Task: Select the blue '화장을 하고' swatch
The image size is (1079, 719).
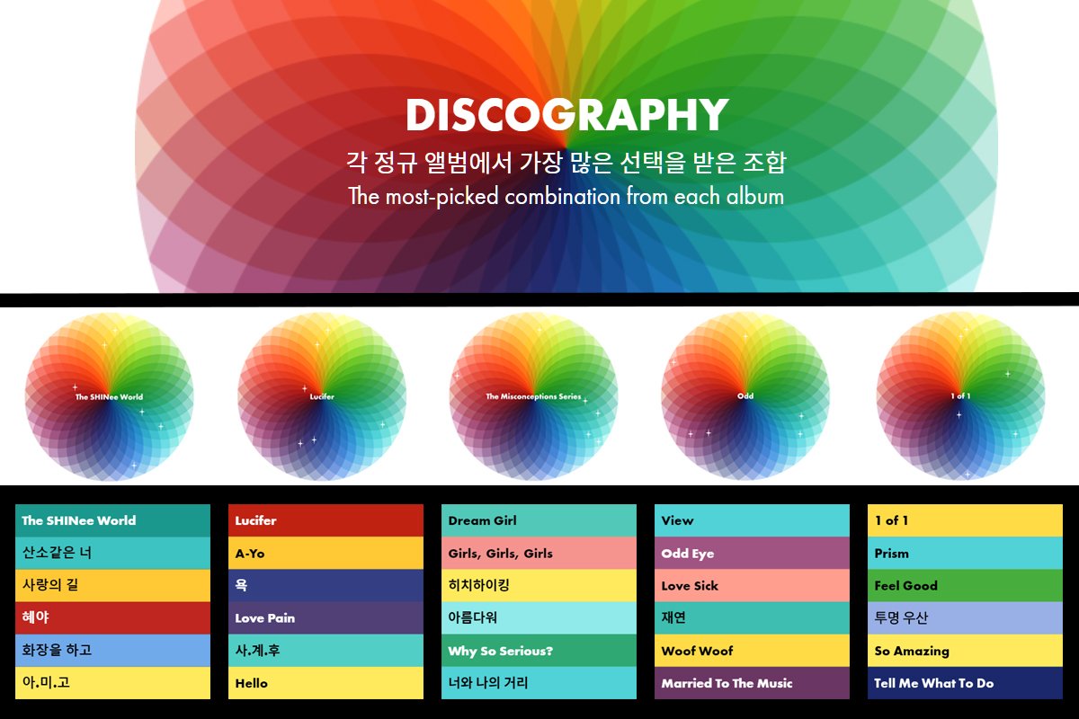Action: (112, 650)
